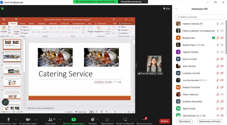This screenshot has width=227, height=125.
Task: Click green screen share indicator for Винник Ира
Action: click(x=213, y=38)
